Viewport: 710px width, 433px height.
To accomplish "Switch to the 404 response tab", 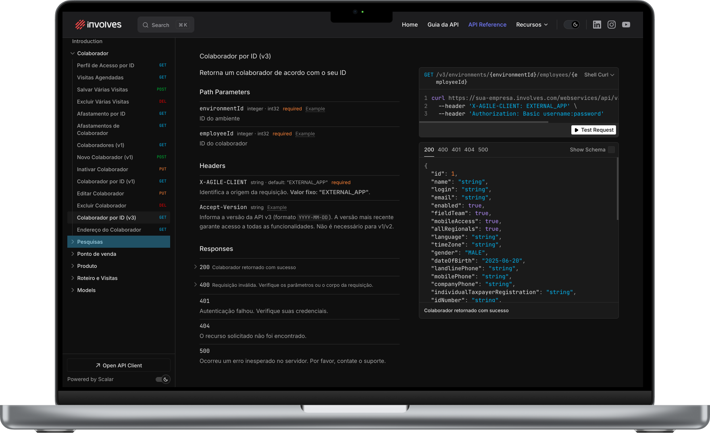I will tap(469, 149).
